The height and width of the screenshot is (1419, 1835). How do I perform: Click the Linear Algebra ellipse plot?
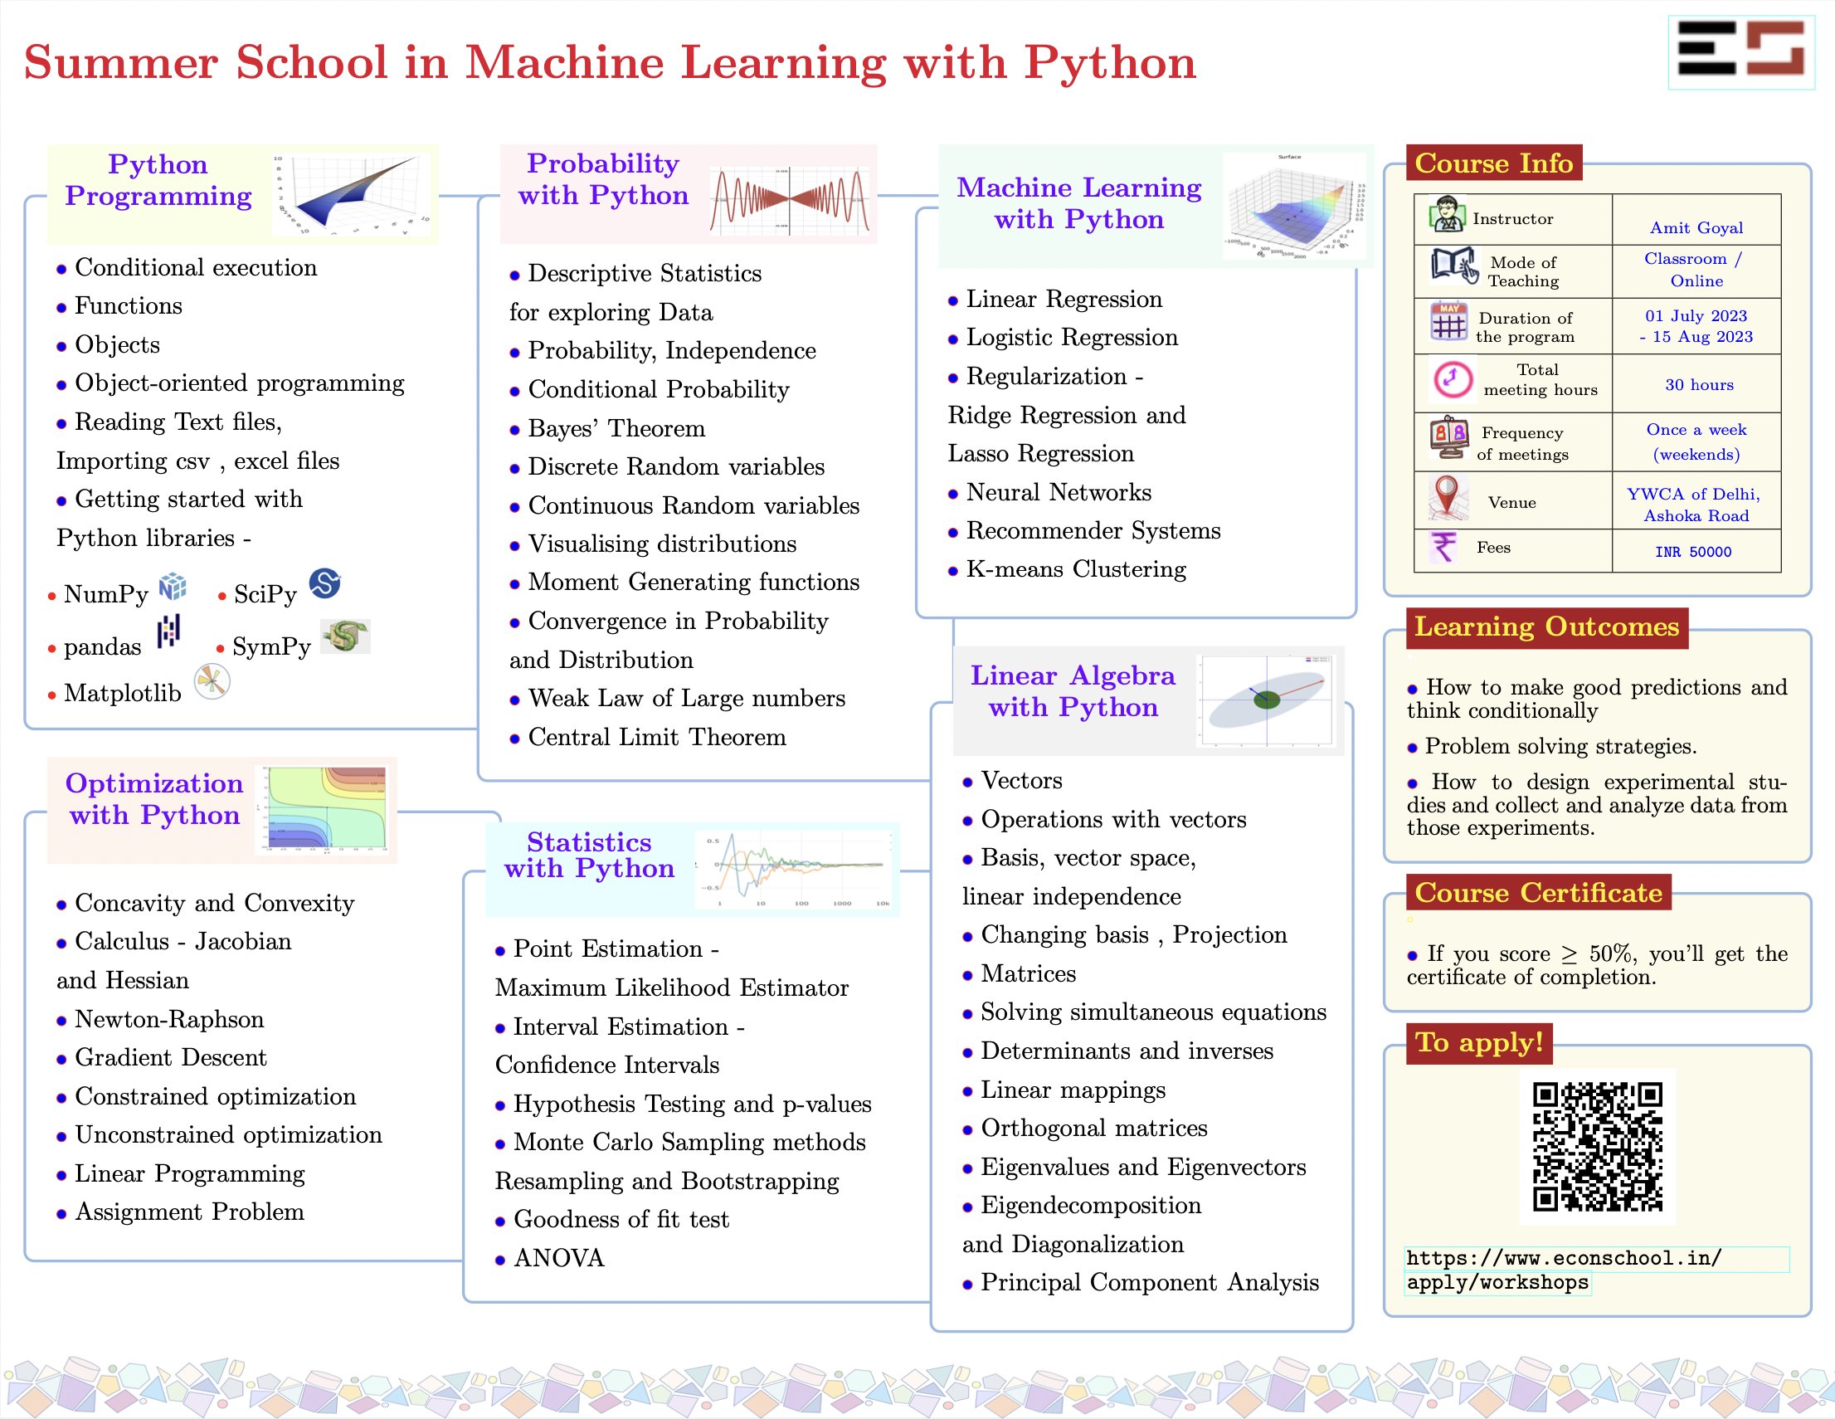click(1266, 700)
